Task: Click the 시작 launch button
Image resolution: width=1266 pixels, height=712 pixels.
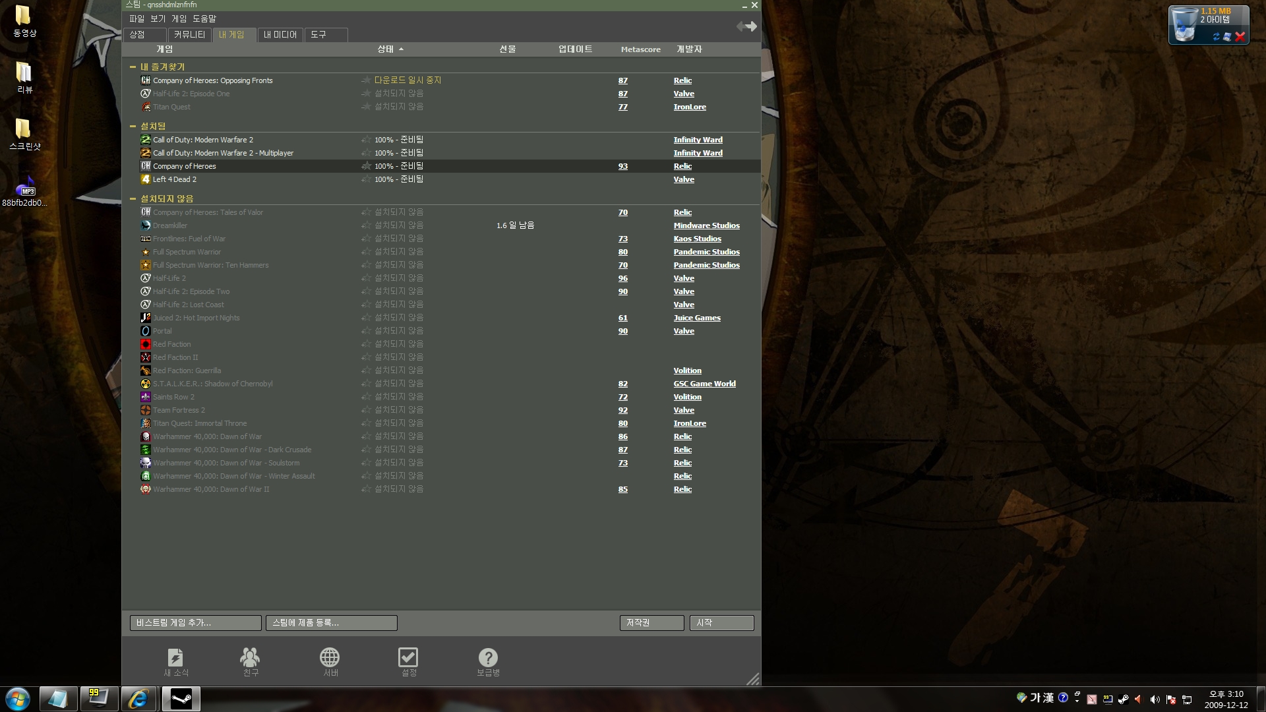Action: (x=721, y=623)
